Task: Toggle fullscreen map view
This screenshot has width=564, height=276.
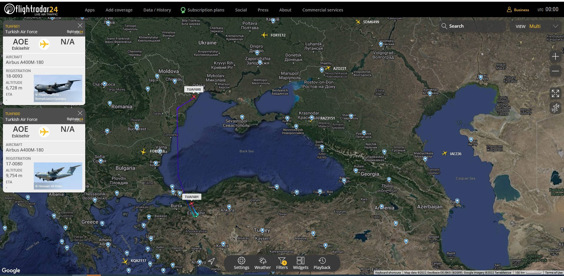Action: pyautogui.click(x=555, y=94)
